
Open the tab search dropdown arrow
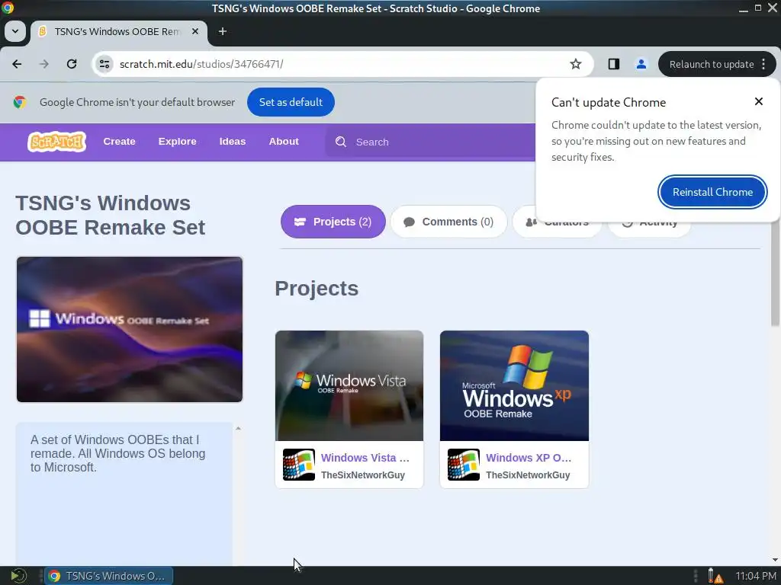[x=15, y=31]
